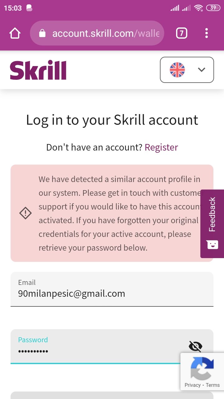Open the tab switcher showing 7 tabs
Screen dimensions: 224x399
(x=182, y=33)
